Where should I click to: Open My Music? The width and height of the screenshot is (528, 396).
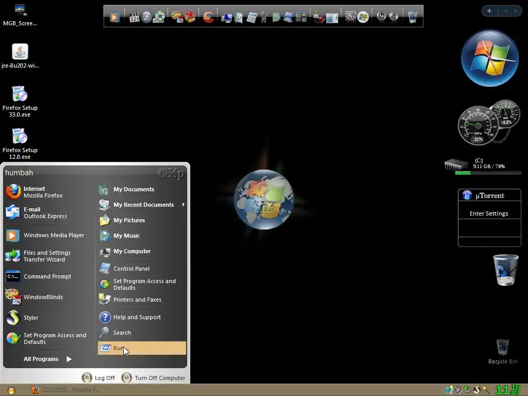coord(142,236)
